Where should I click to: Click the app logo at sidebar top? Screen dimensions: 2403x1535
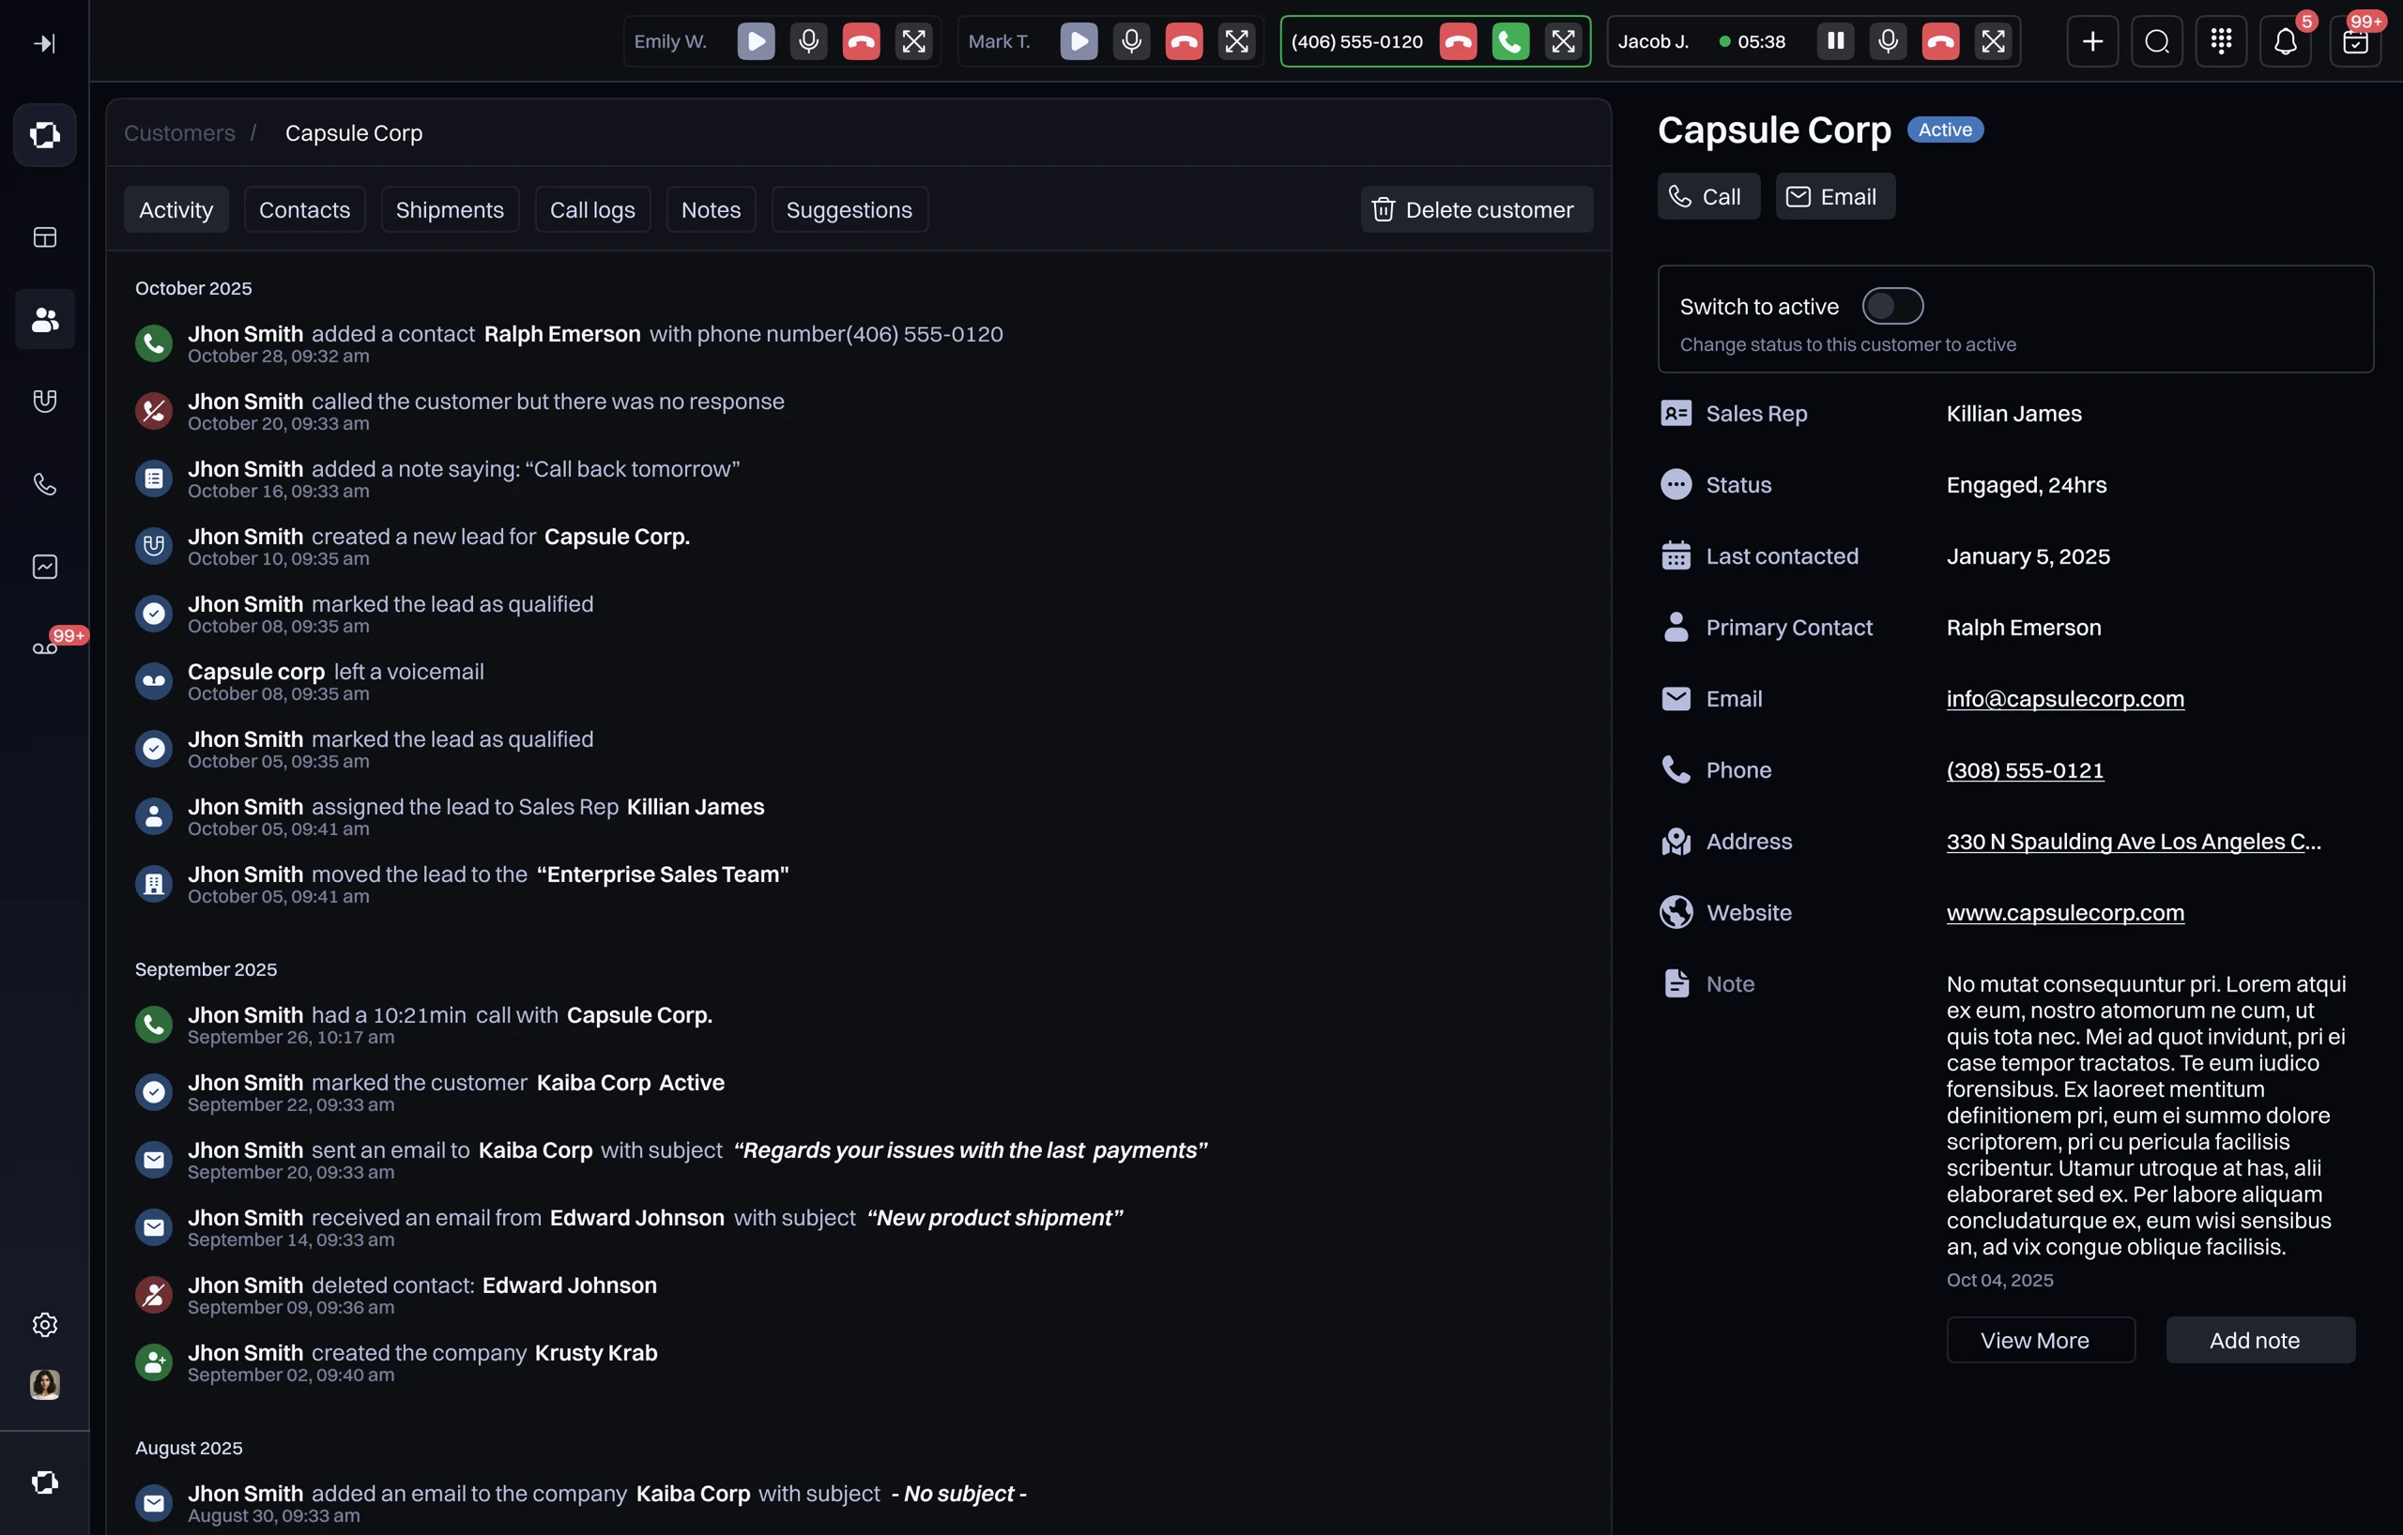(x=45, y=135)
